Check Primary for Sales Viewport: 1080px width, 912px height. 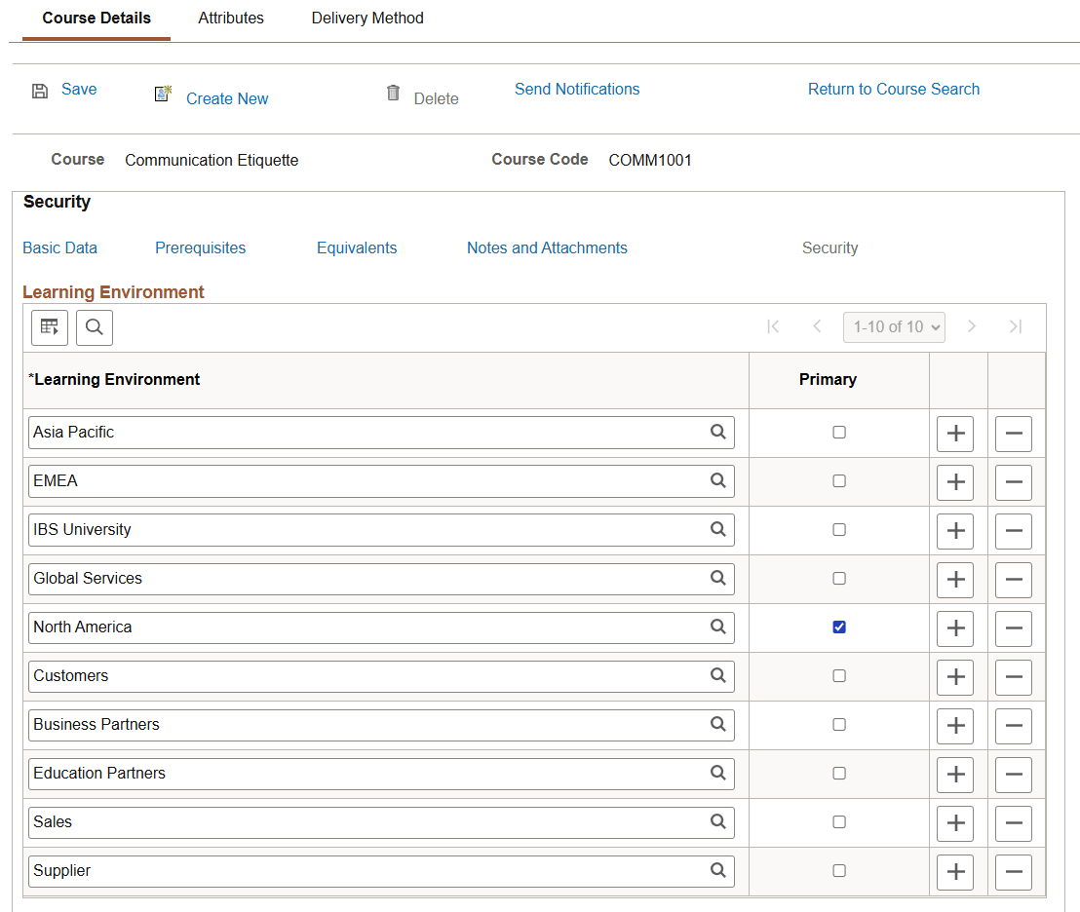pyautogui.click(x=839, y=821)
